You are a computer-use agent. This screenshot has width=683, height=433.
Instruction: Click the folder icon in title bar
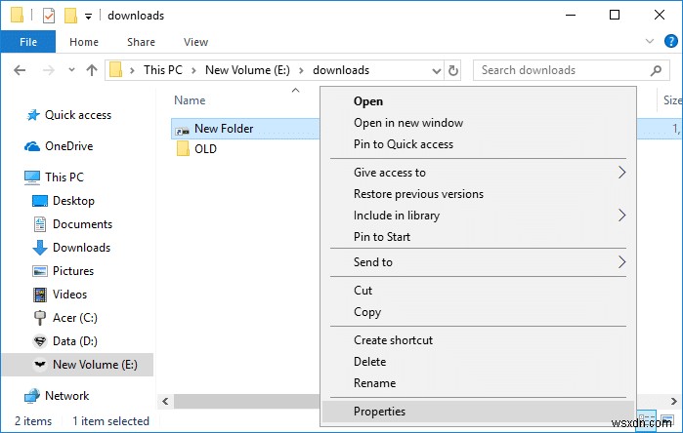click(x=17, y=16)
